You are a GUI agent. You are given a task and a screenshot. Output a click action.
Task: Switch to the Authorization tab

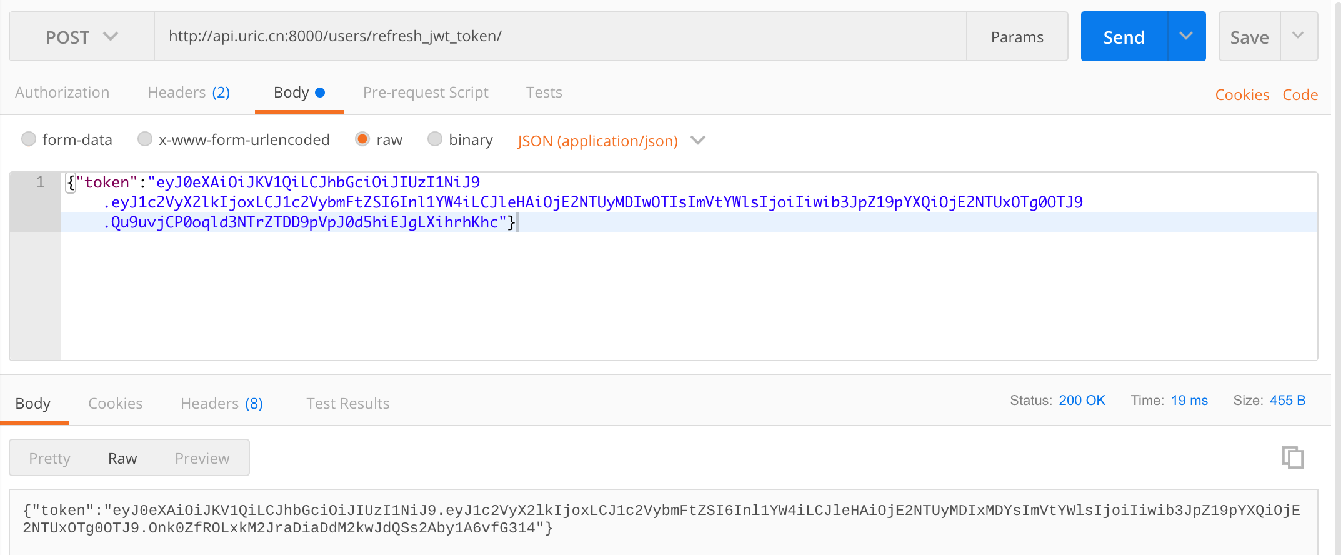click(x=62, y=92)
